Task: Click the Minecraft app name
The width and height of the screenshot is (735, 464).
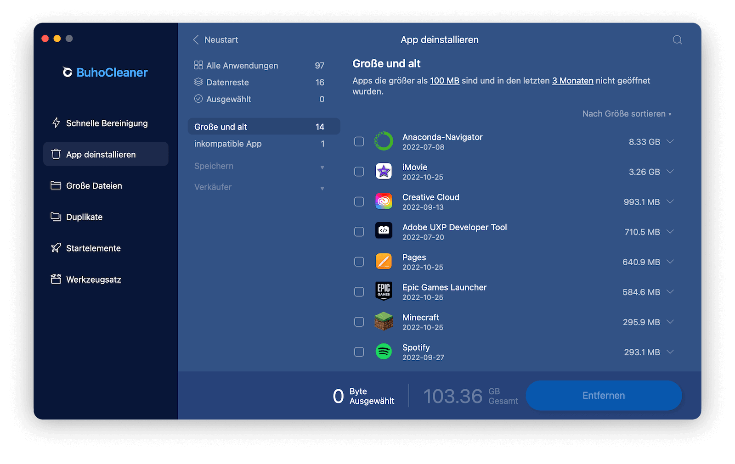Action: click(421, 317)
